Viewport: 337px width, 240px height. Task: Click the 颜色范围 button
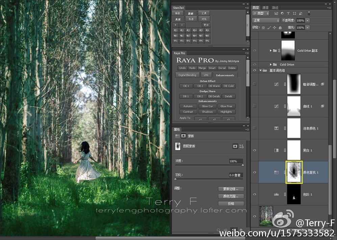click(x=231, y=196)
